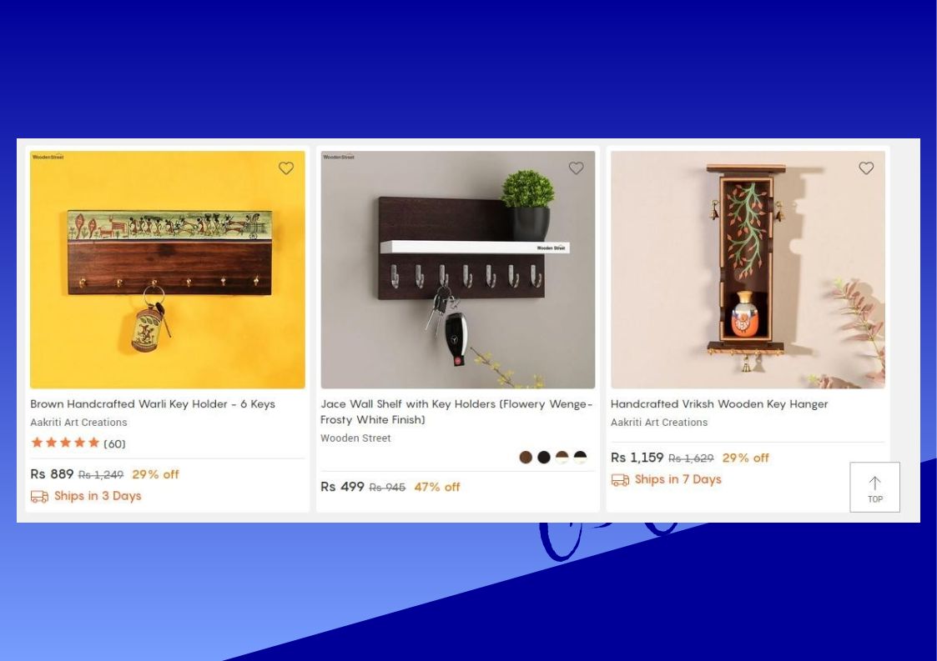The height and width of the screenshot is (661, 937).
Task: Open Handcrafted Vriksh Wooden Key Hanger title
Action: 719,404
